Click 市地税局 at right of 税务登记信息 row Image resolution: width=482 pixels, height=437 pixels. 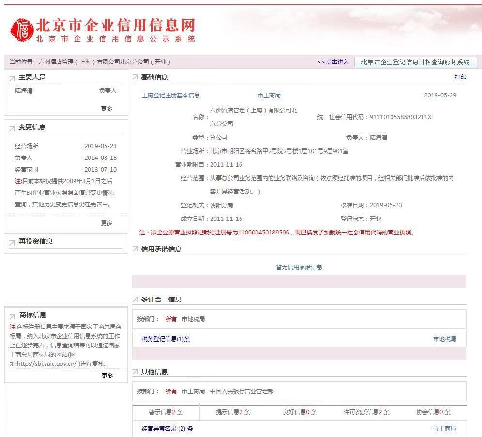[445, 339]
